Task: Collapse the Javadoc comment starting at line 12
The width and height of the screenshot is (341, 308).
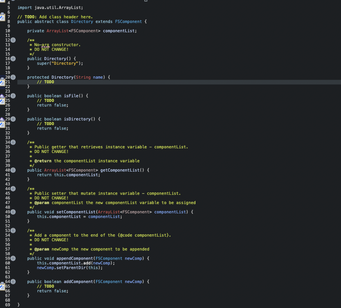Action: tap(13, 40)
